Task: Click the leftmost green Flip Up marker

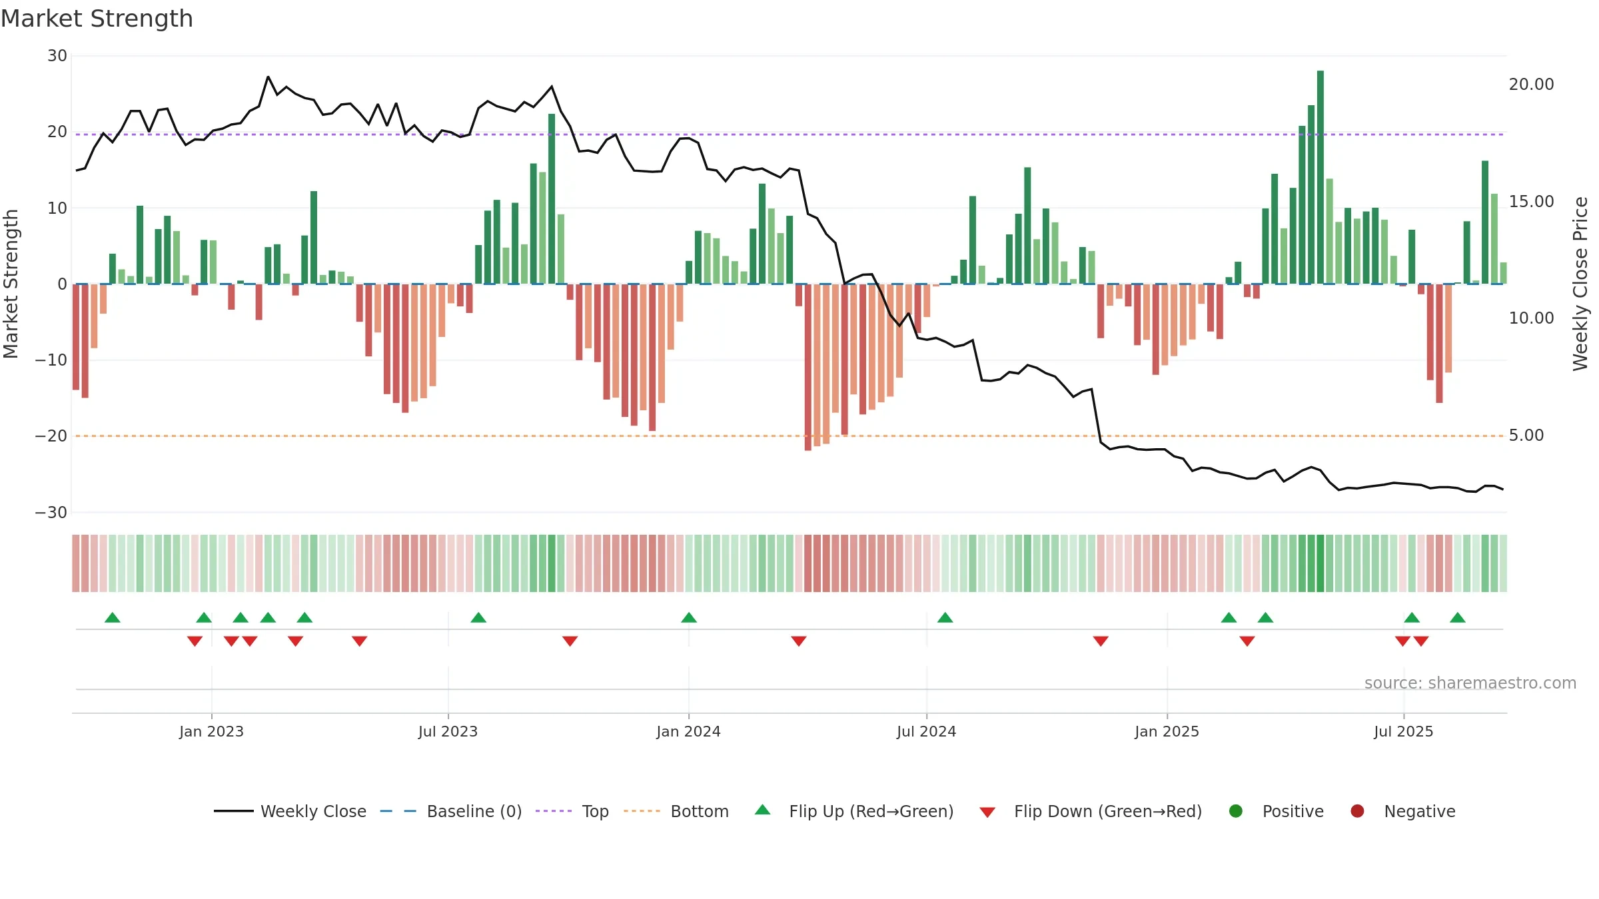Action: [x=113, y=617]
